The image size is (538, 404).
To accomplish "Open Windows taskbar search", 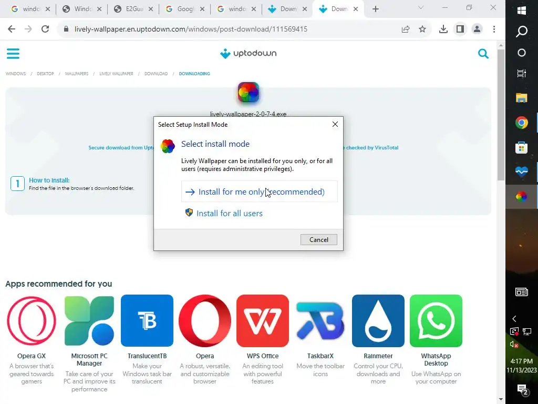I will [522, 31].
